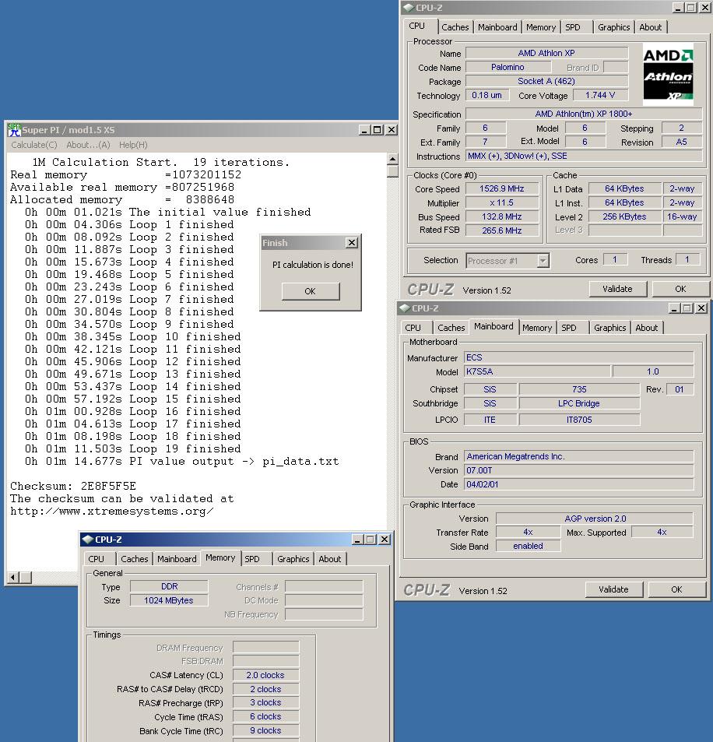The height and width of the screenshot is (742, 713).
Task: Switch to About tab in top CPU-Z
Action: 651,27
